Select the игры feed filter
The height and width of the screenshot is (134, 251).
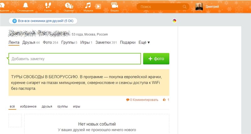coord(77,107)
